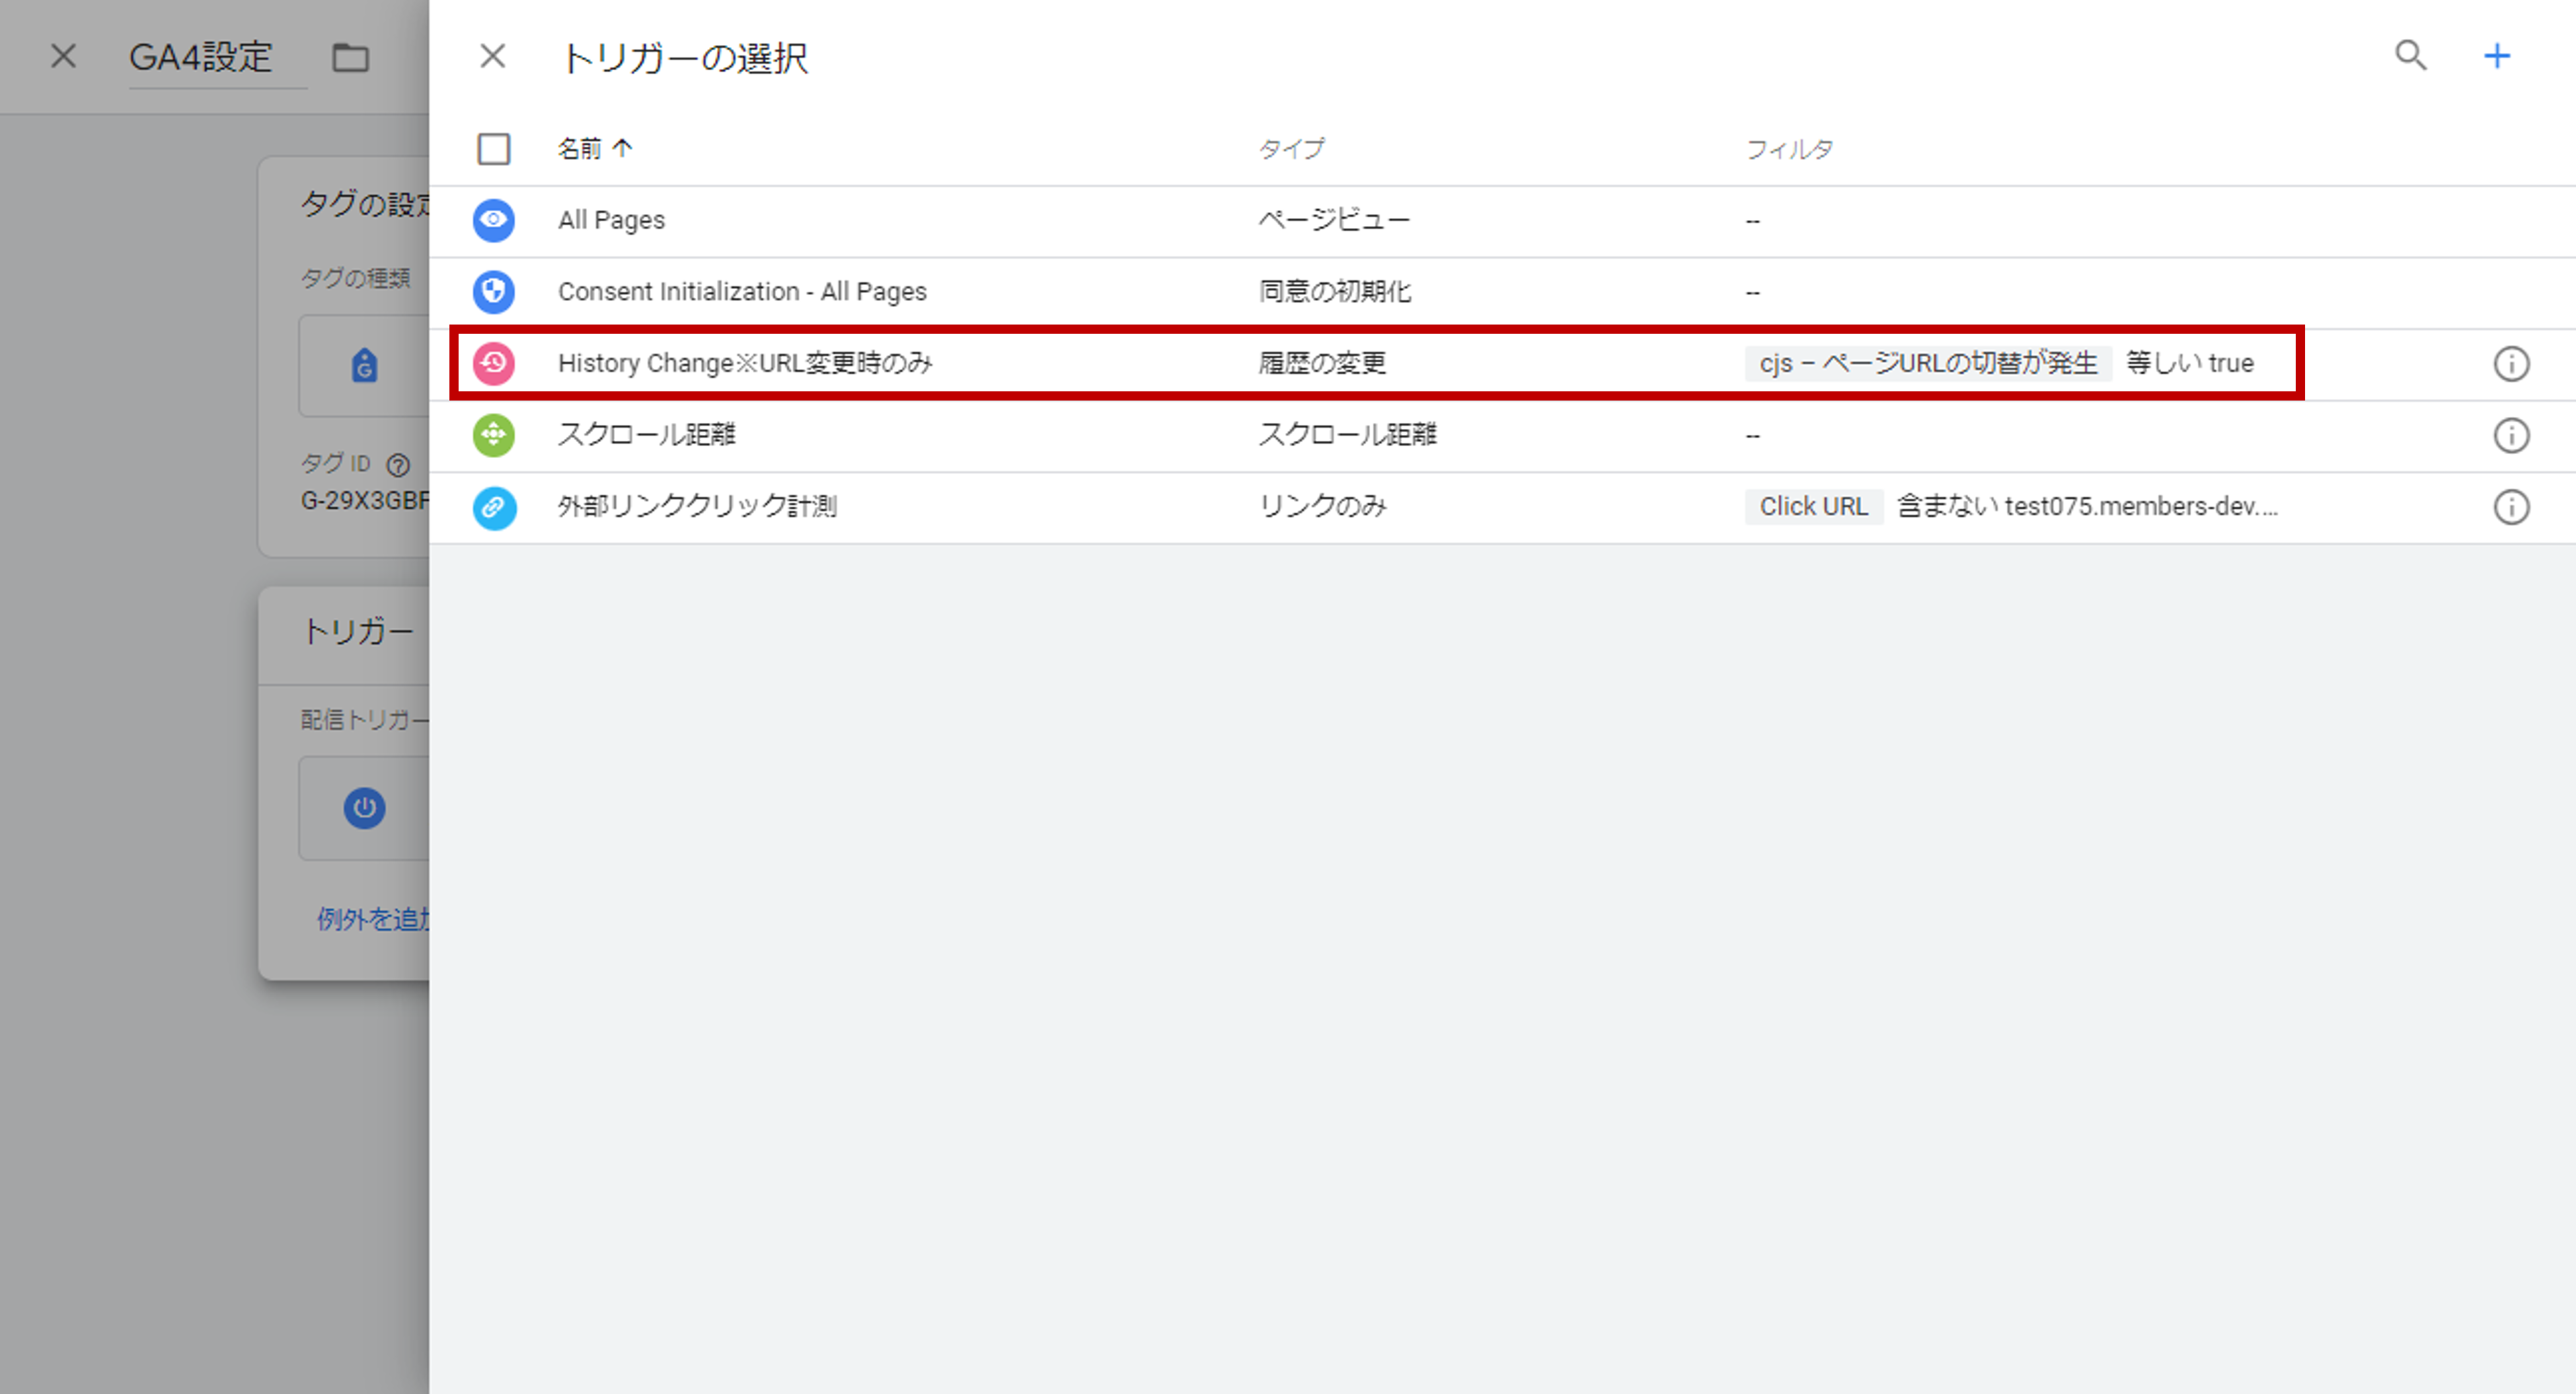2576x1394 pixels.
Task: Sort by the 名前 column header
Action: point(581,149)
